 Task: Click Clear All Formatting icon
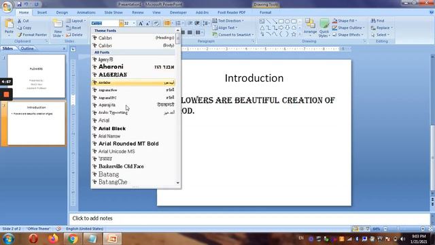coord(156,23)
